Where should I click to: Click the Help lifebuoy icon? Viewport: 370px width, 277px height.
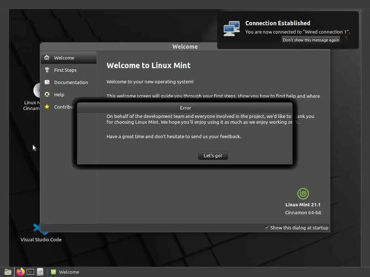click(47, 94)
